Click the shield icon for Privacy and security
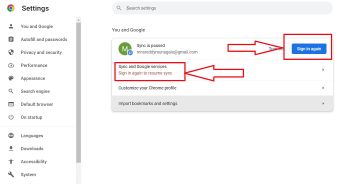This screenshot has height=184, width=340. tap(11, 52)
